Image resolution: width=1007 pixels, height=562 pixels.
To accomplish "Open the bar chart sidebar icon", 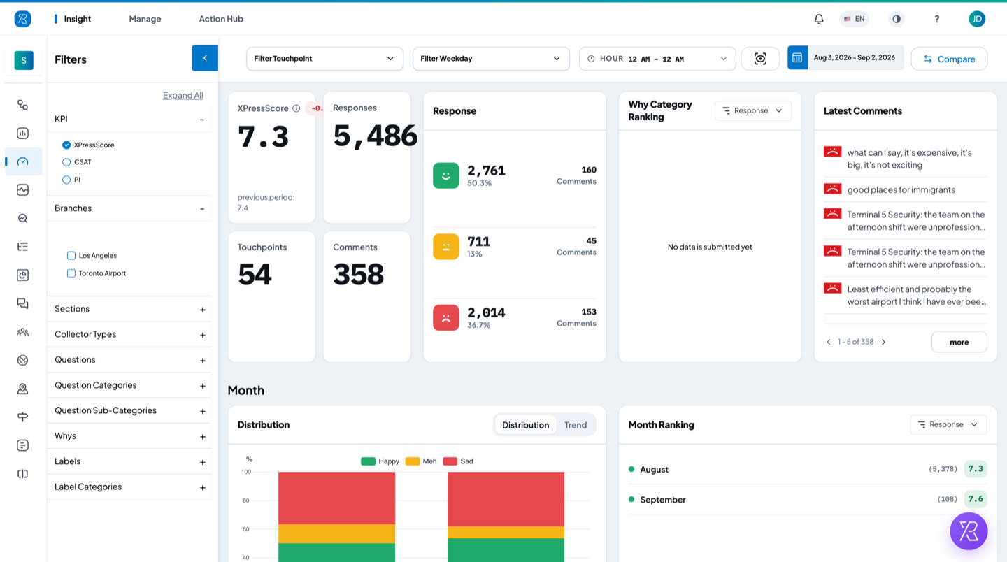I will point(22,133).
